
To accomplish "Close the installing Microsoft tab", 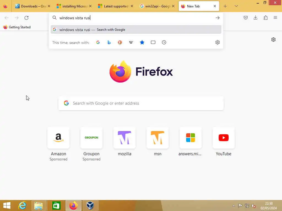I will tap(90, 6).
